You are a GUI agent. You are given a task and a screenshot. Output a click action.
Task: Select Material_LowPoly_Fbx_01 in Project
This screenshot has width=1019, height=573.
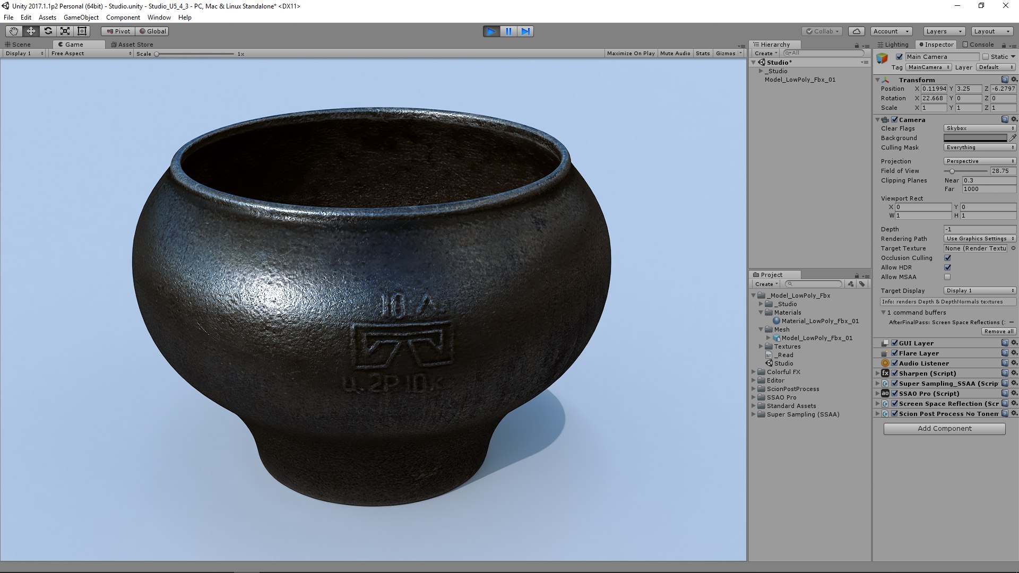(x=819, y=321)
